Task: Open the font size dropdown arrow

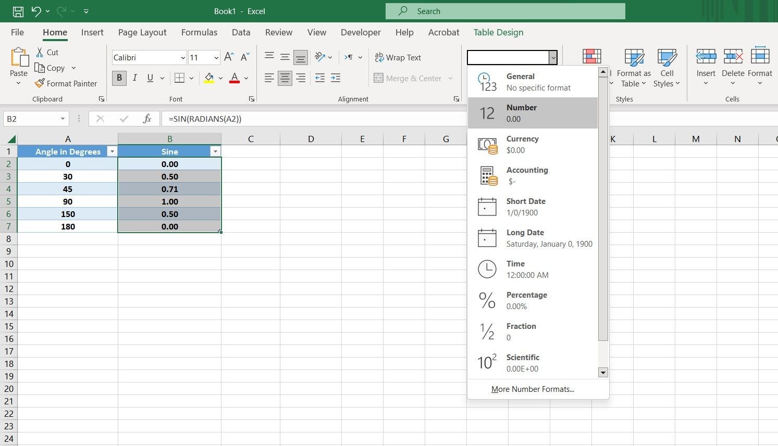Action: [216, 58]
